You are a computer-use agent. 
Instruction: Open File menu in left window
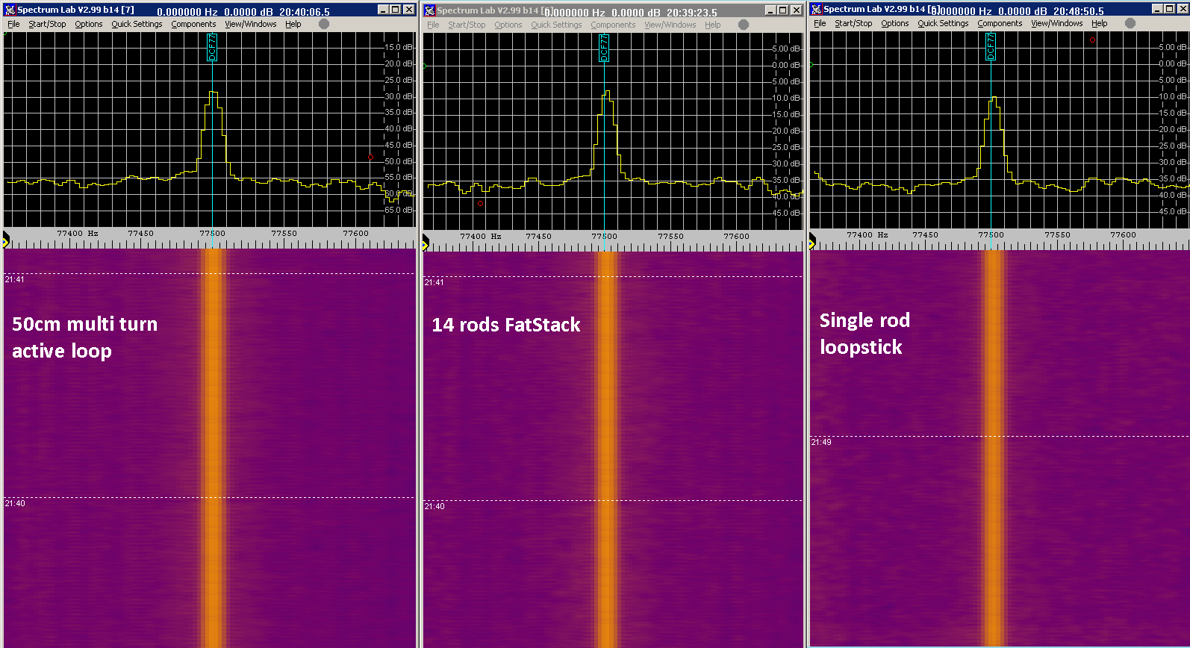[13, 24]
